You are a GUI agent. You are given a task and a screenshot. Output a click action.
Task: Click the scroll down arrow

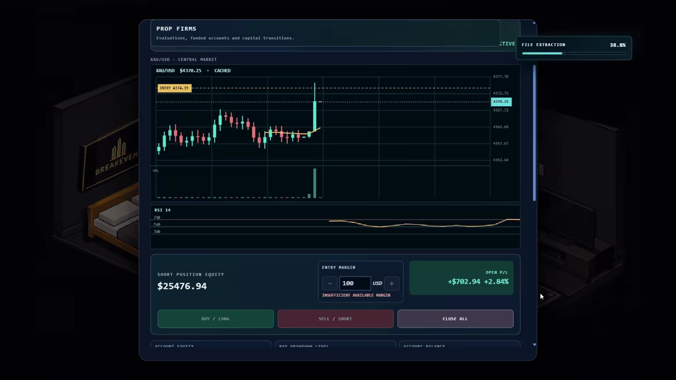[x=534, y=345]
